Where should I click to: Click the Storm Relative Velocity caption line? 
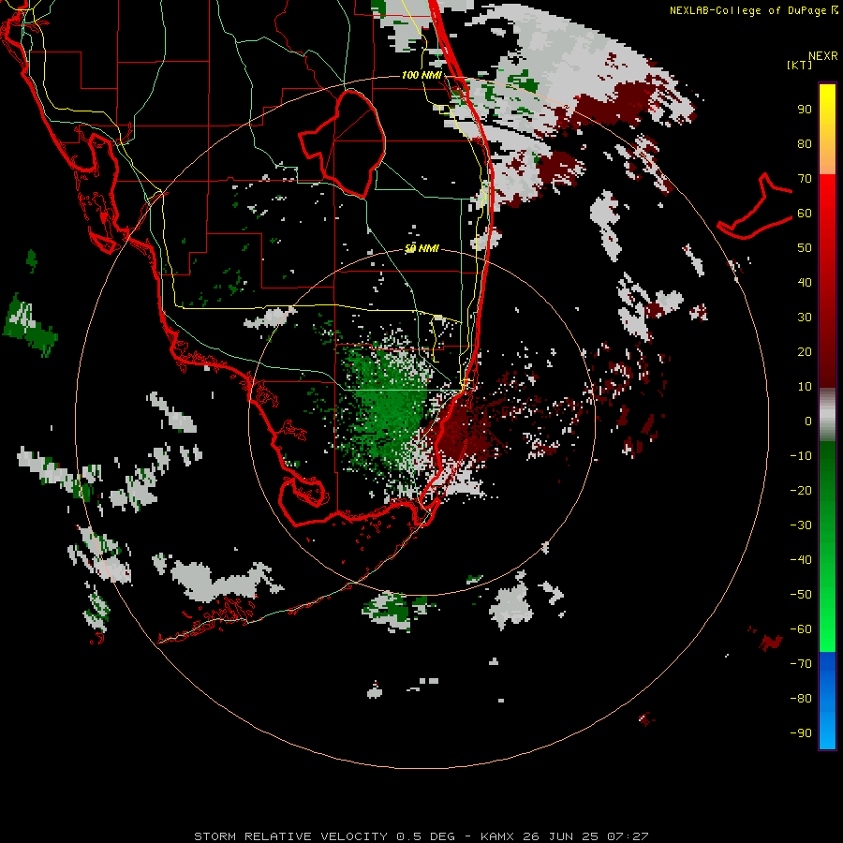[421, 836]
